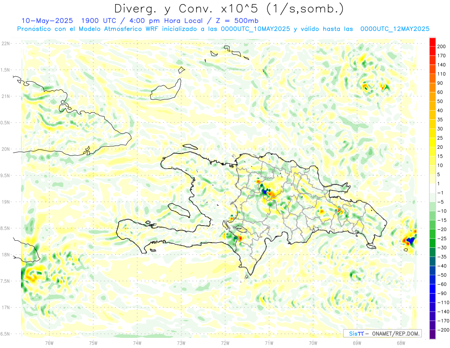Click the "18N" latitude label
450x348 pixels.
click(6, 255)
